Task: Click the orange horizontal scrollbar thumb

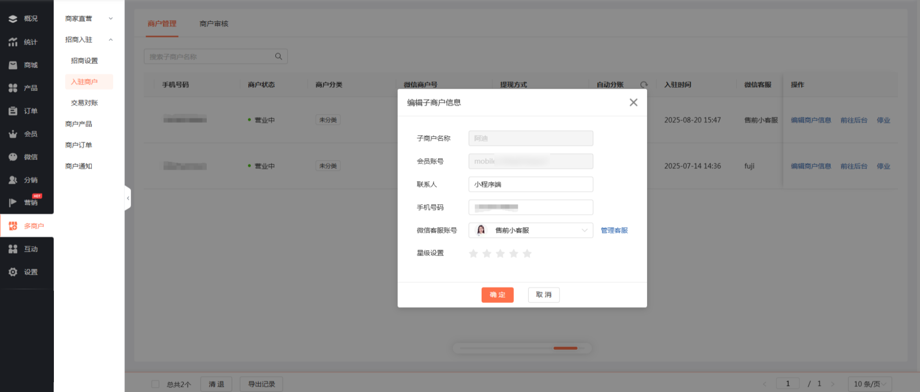Action: [565, 348]
